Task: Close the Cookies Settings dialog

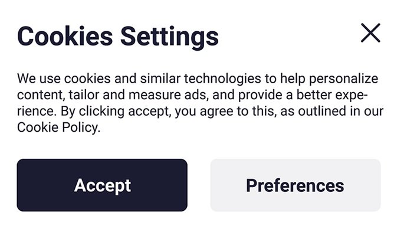Action: pyautogui.click(x=370, y=33)
